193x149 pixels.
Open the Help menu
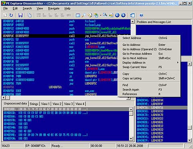coord(67,8)
